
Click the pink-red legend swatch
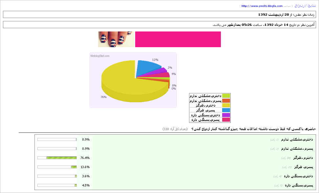coord(226,120)
